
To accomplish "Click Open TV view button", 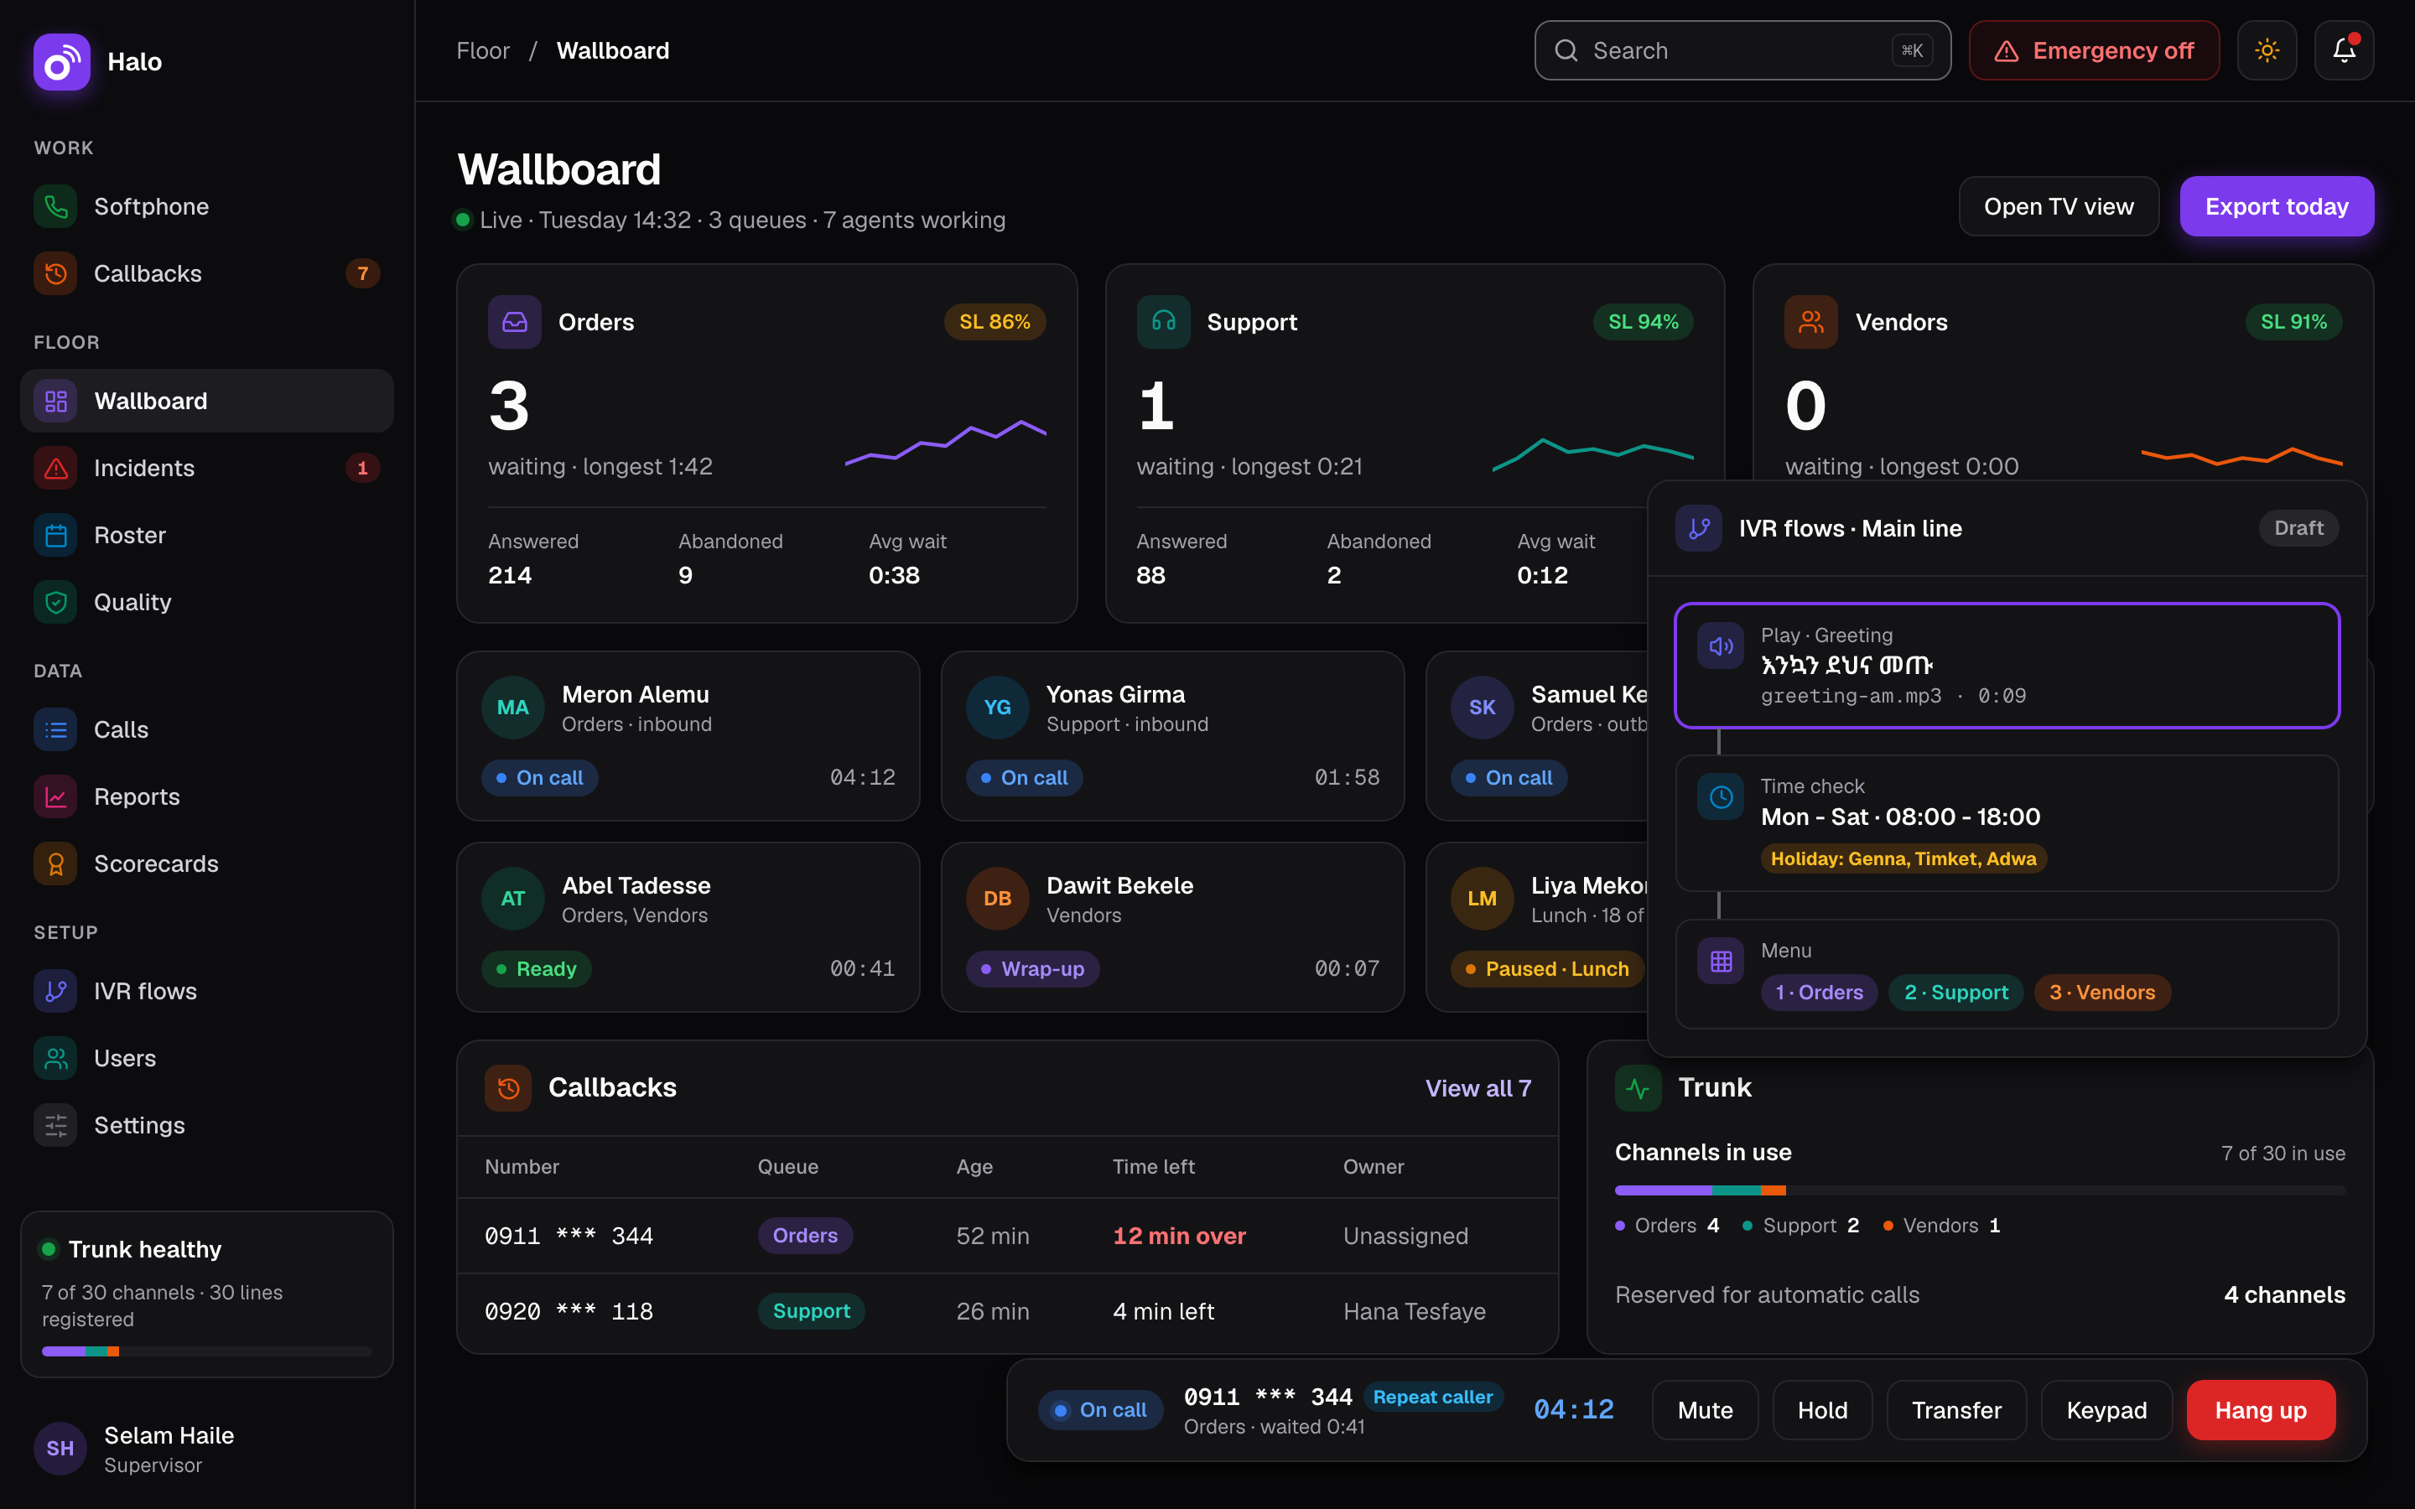I will coord(2059,206).
